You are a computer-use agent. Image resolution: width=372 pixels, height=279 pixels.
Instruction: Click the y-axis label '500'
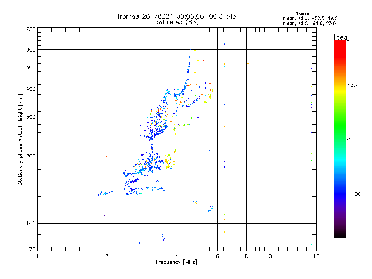[31, 67]
